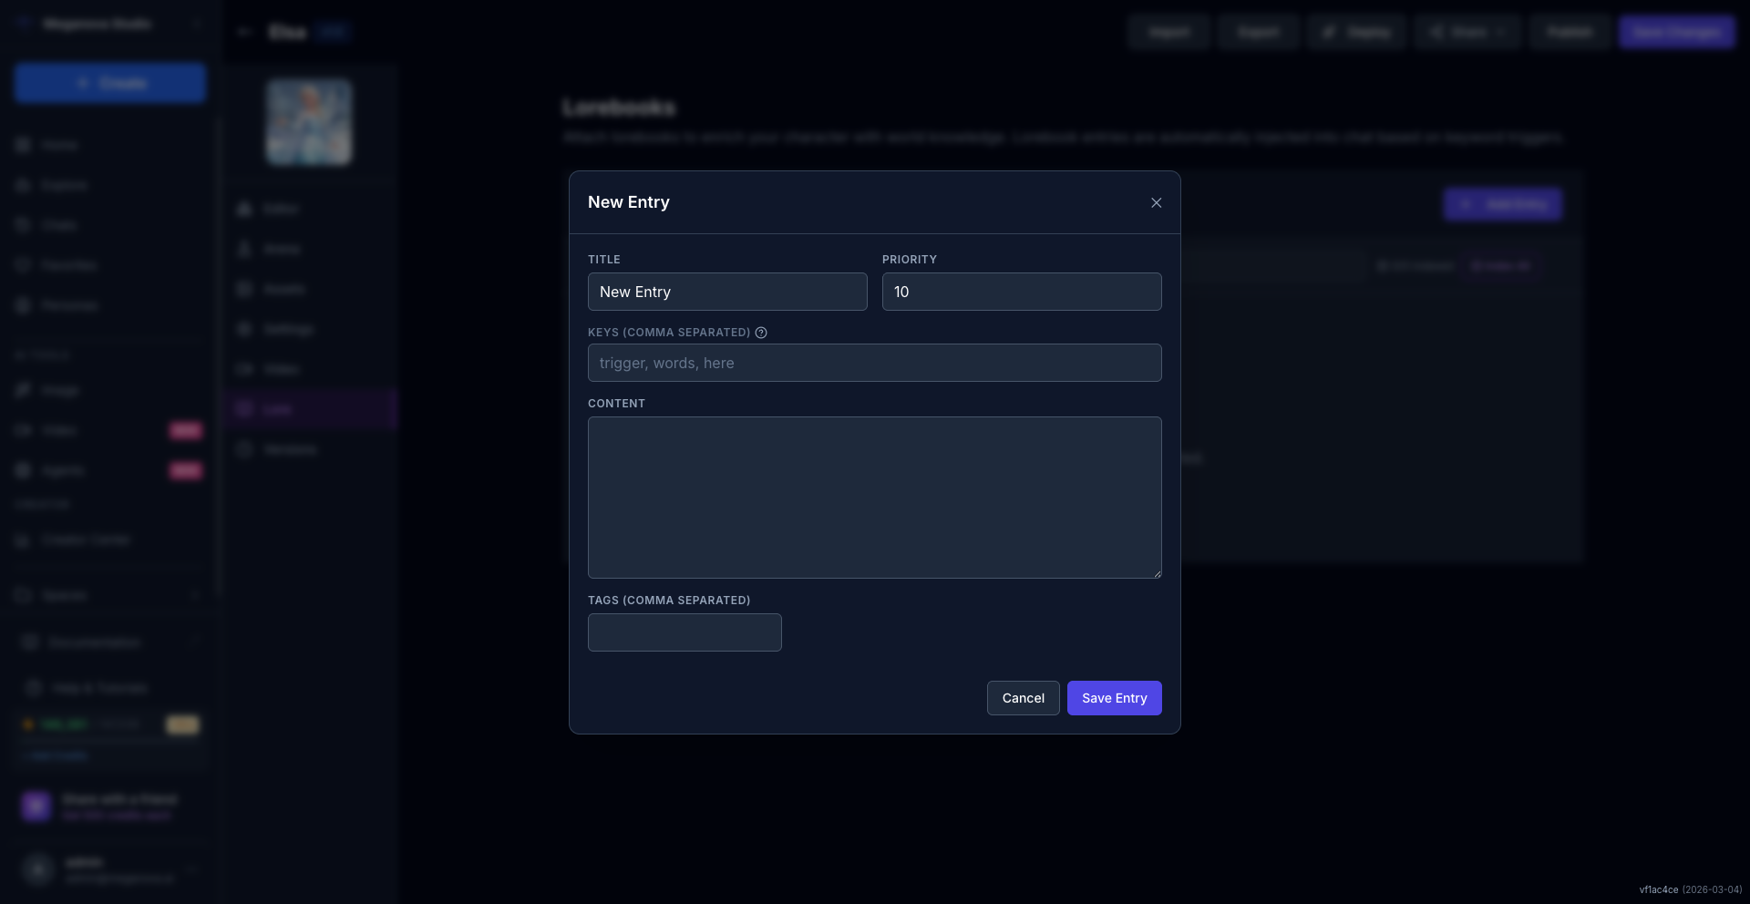
Task: Click the Keys trigger words input
Action: (874, 363)
